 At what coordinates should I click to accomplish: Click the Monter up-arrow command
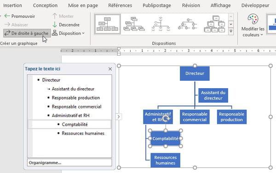pos(63,16)
